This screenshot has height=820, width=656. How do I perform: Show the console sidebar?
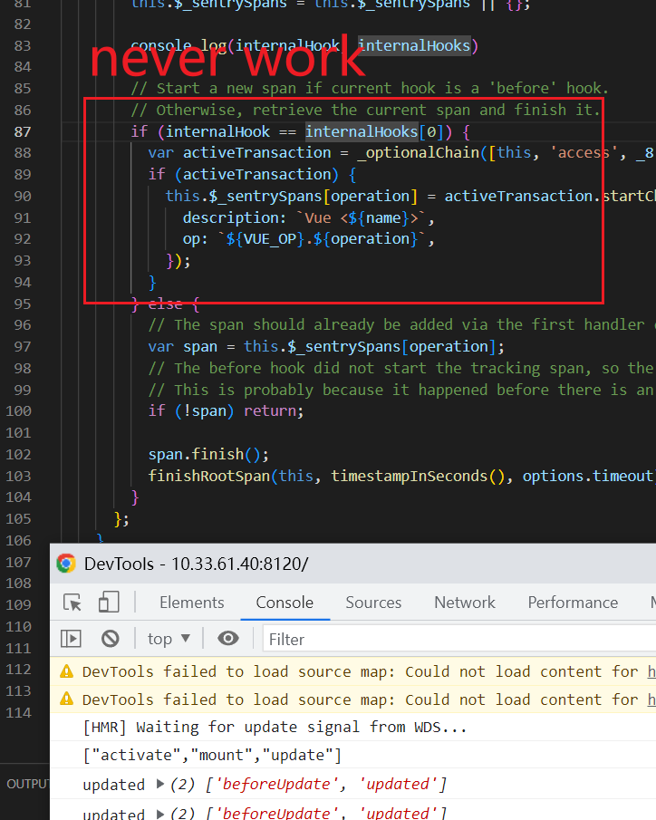[71, 639]
